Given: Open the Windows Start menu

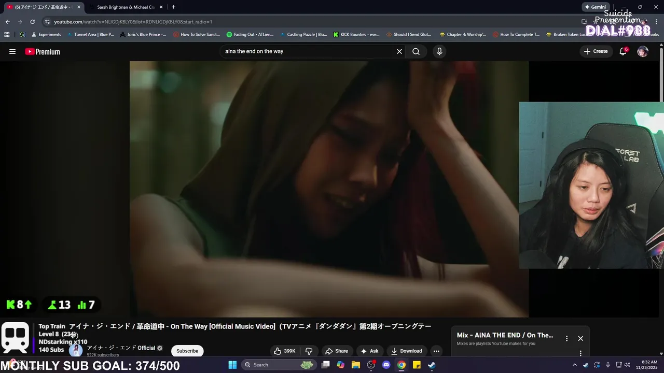Looking at the screenshot, I should pyautogui.click(x=232, y=365).
